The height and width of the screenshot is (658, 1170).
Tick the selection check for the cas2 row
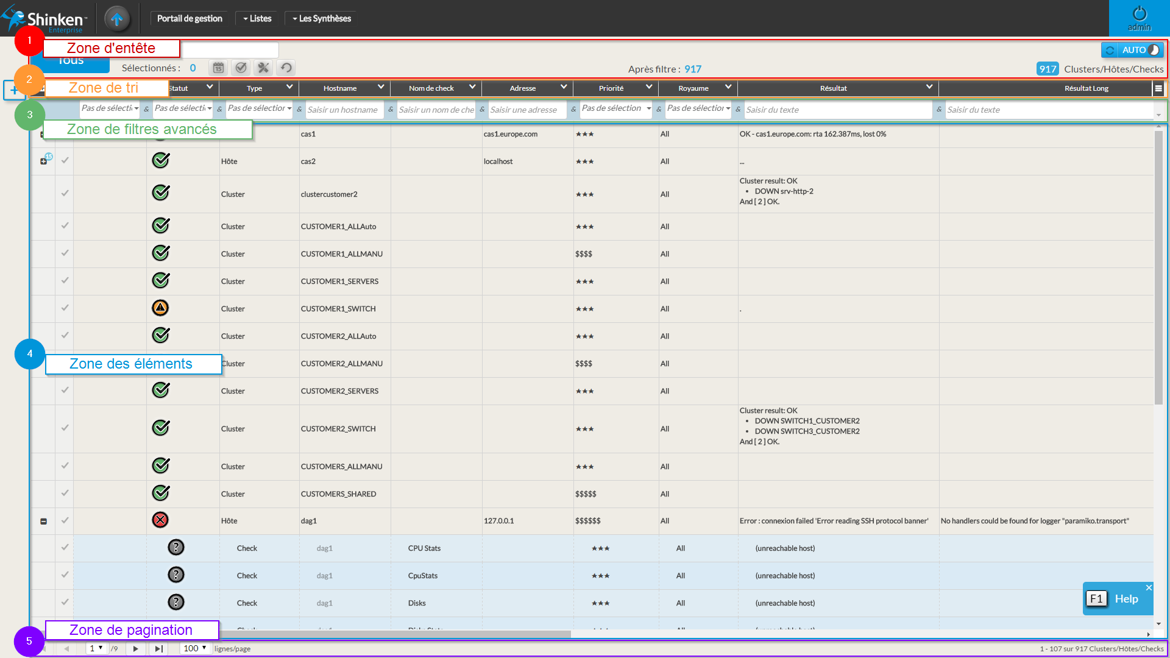click(x=65, y=160)
